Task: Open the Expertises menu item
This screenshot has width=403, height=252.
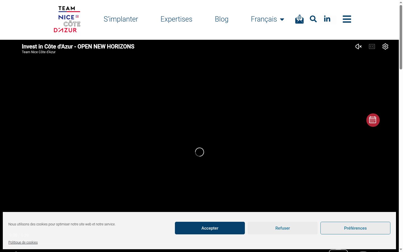Action: coord(176,19)
